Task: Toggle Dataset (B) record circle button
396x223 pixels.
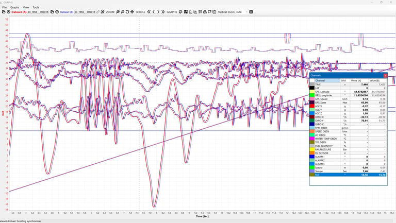Action: [x=57, y=12]
